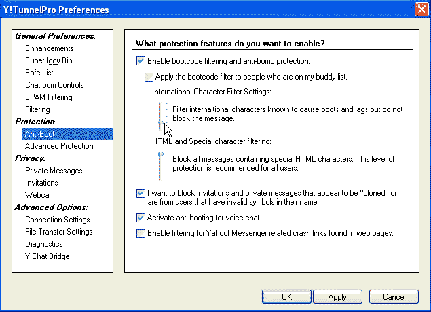Open Connection Settings page
431x312 pixels.
(58, 220)
